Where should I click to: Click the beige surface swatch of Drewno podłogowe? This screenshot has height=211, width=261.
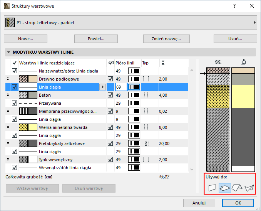33,79
